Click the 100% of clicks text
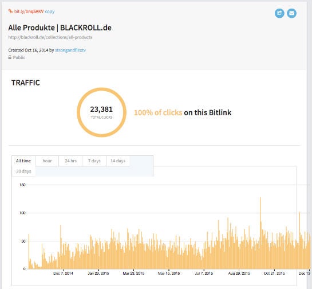 coord(158,112)
